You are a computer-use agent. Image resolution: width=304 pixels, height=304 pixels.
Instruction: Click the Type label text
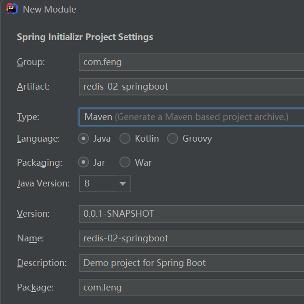[x=28, y=117]
